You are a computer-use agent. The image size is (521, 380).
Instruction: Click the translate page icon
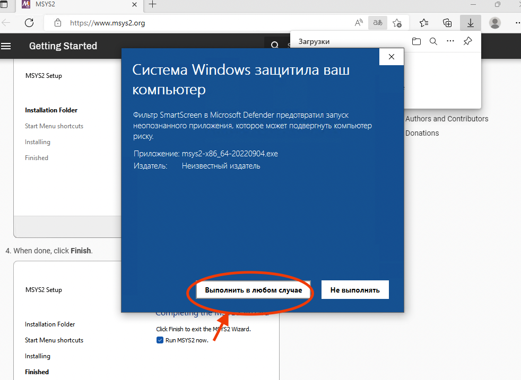click(378, 23)
